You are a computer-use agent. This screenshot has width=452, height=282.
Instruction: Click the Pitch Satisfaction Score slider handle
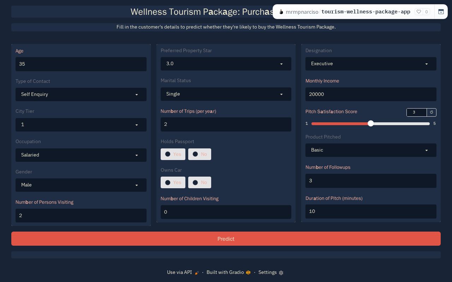coord(370,123)
